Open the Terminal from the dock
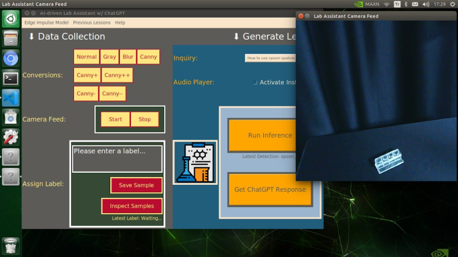Image resolution: width=458 pixels, height=257 pixels. click(10, 78)
